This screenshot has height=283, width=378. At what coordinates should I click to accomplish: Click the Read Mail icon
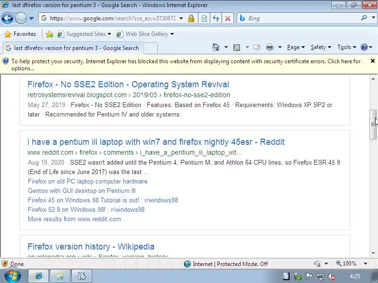click(x=257, y=47)
